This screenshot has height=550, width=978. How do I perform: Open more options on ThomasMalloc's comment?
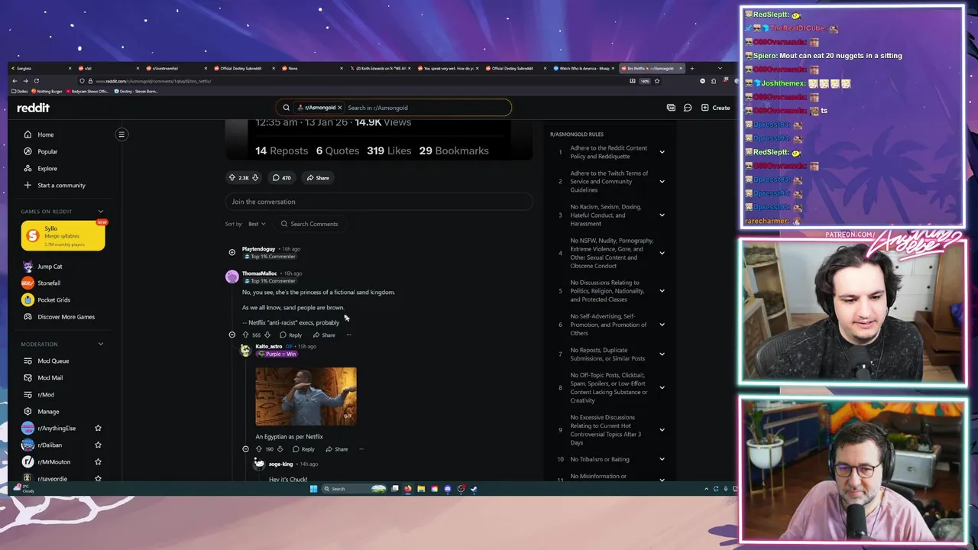pos(348,335)
